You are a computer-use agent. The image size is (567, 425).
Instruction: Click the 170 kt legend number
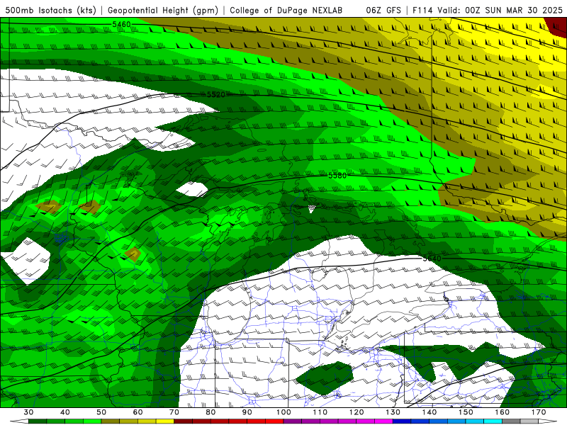coord(539,412)
